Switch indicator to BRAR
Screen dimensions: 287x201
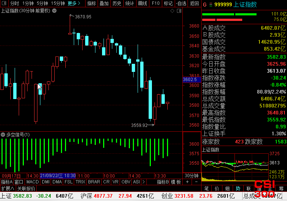coord(94,182)
